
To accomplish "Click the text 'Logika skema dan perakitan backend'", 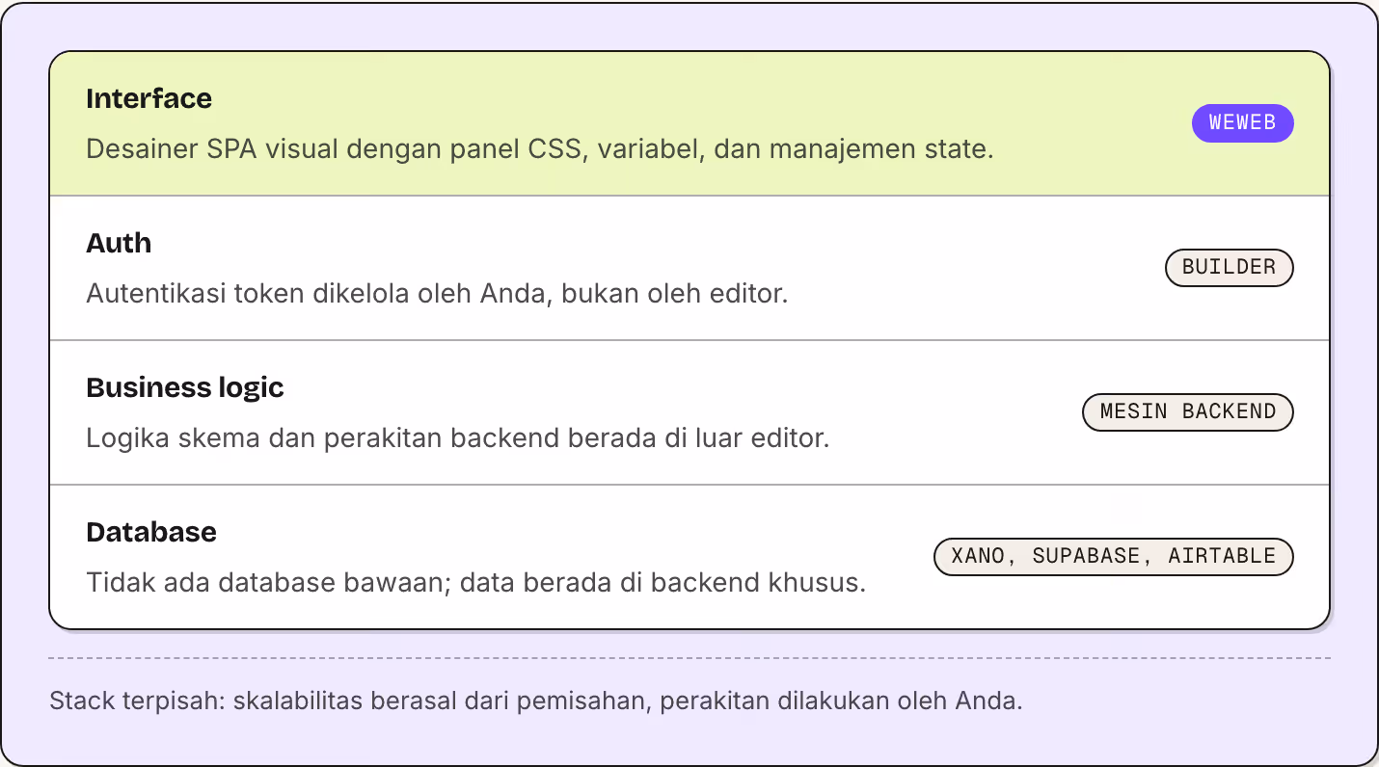I will (324, 438).
